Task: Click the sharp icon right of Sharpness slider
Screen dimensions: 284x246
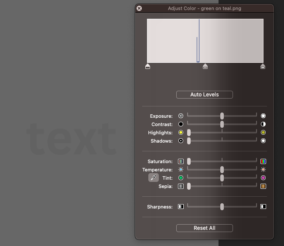Action: coord(263,207)
